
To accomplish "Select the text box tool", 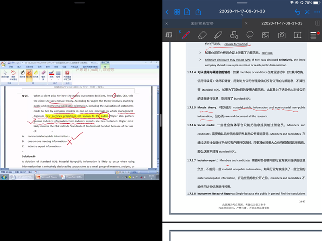I will tap(297, 35).
